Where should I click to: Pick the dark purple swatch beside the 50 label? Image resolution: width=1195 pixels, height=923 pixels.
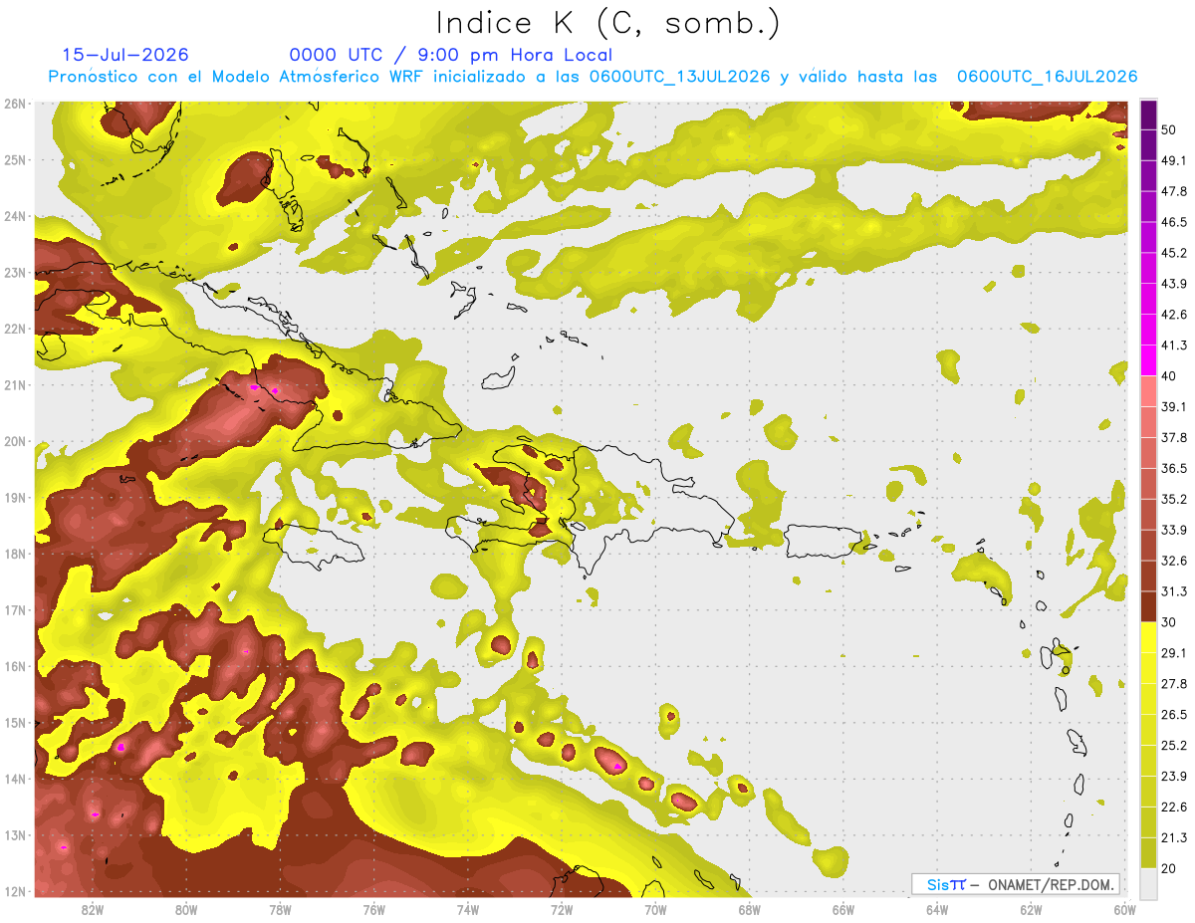pos(1149,115)
